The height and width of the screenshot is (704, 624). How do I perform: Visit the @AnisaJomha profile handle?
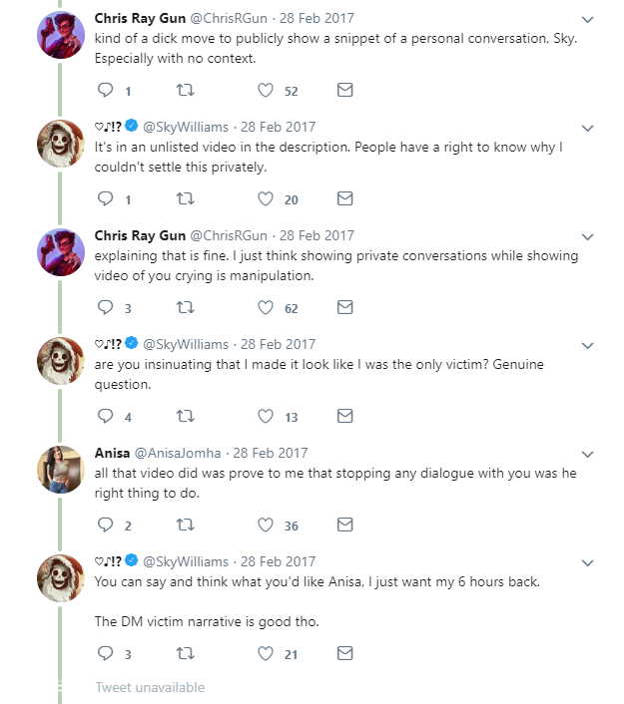click(176, 453)
